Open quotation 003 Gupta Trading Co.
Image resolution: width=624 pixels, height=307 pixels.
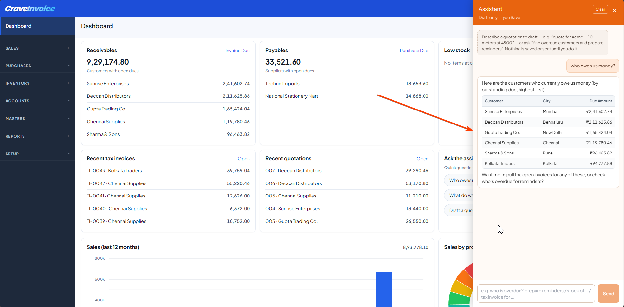[x=347, y=221]
